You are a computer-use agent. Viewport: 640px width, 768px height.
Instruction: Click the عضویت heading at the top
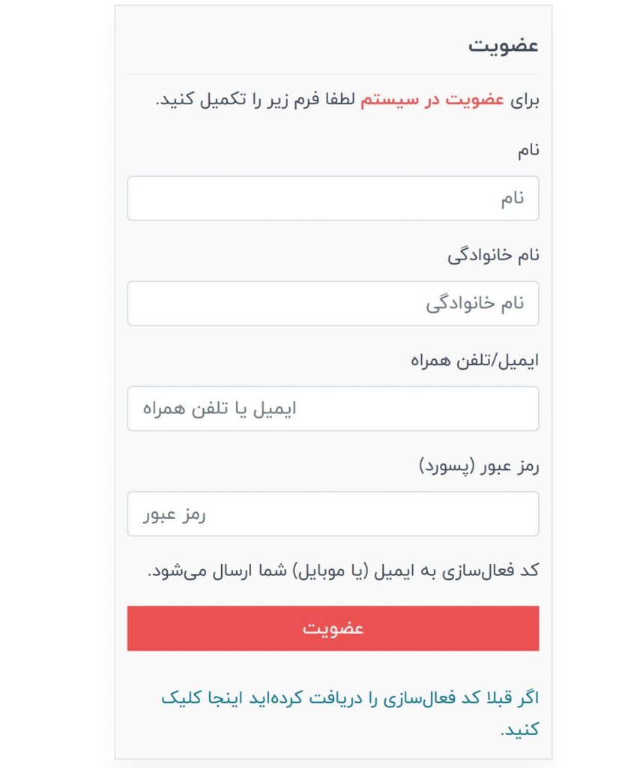(x=504, y=45)
